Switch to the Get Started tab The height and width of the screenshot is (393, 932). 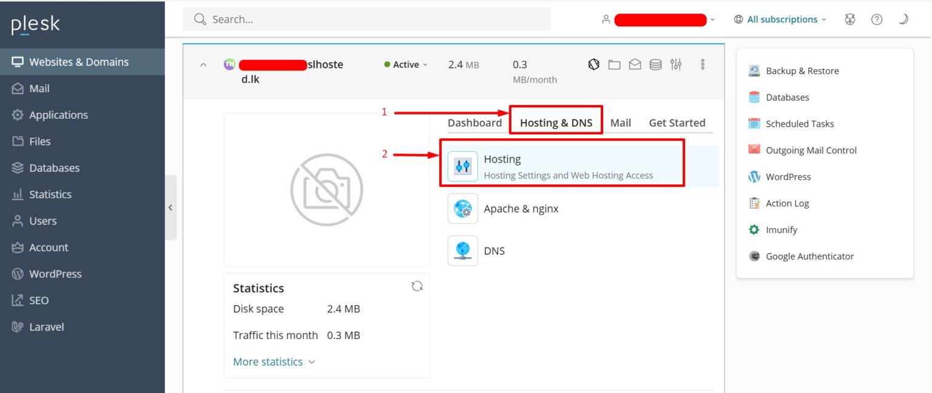pos(677,123)
